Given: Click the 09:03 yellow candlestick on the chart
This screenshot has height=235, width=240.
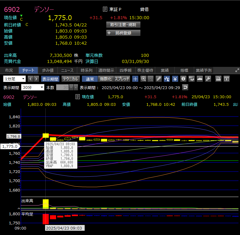Looking at the screenshot, I should [46, 136].
